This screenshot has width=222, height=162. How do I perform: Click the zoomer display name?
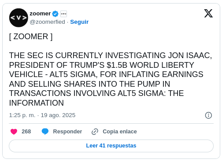pyautogui.click(x=40, y=14)
